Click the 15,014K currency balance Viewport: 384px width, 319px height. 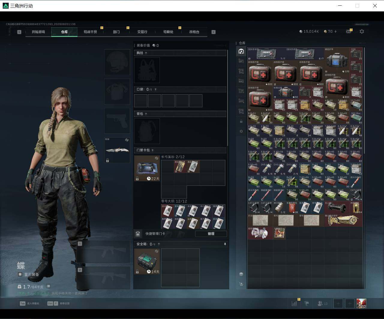[x=309, y=31]
